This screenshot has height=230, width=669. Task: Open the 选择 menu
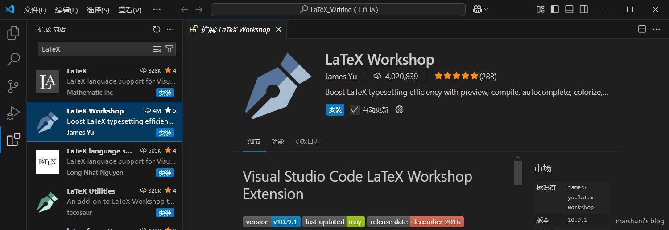pyautogui.click(x=98, y=10)
